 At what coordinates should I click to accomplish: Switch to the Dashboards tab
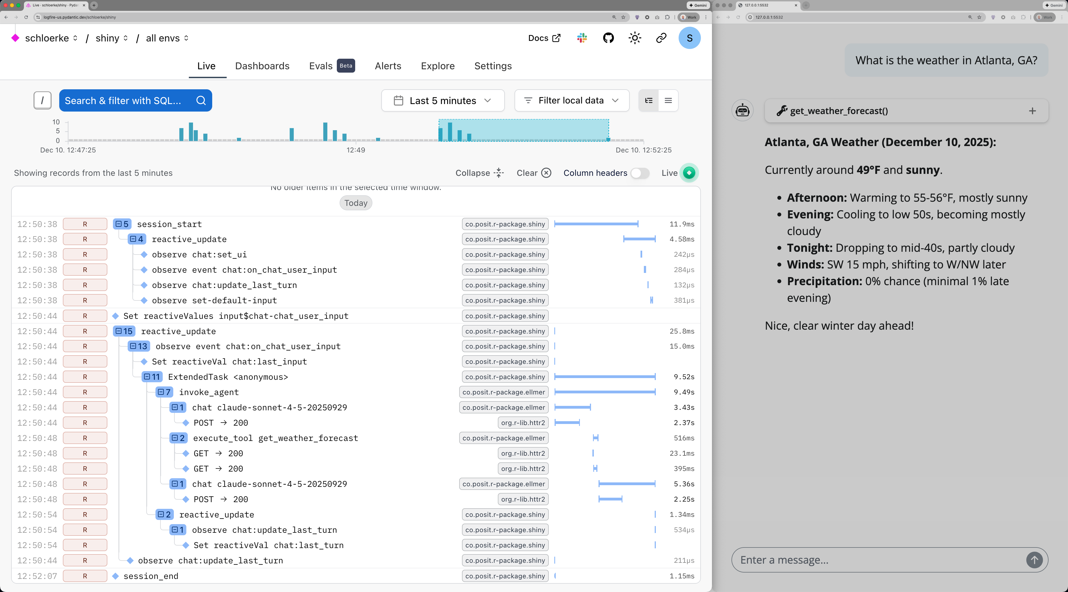point(262,66)
